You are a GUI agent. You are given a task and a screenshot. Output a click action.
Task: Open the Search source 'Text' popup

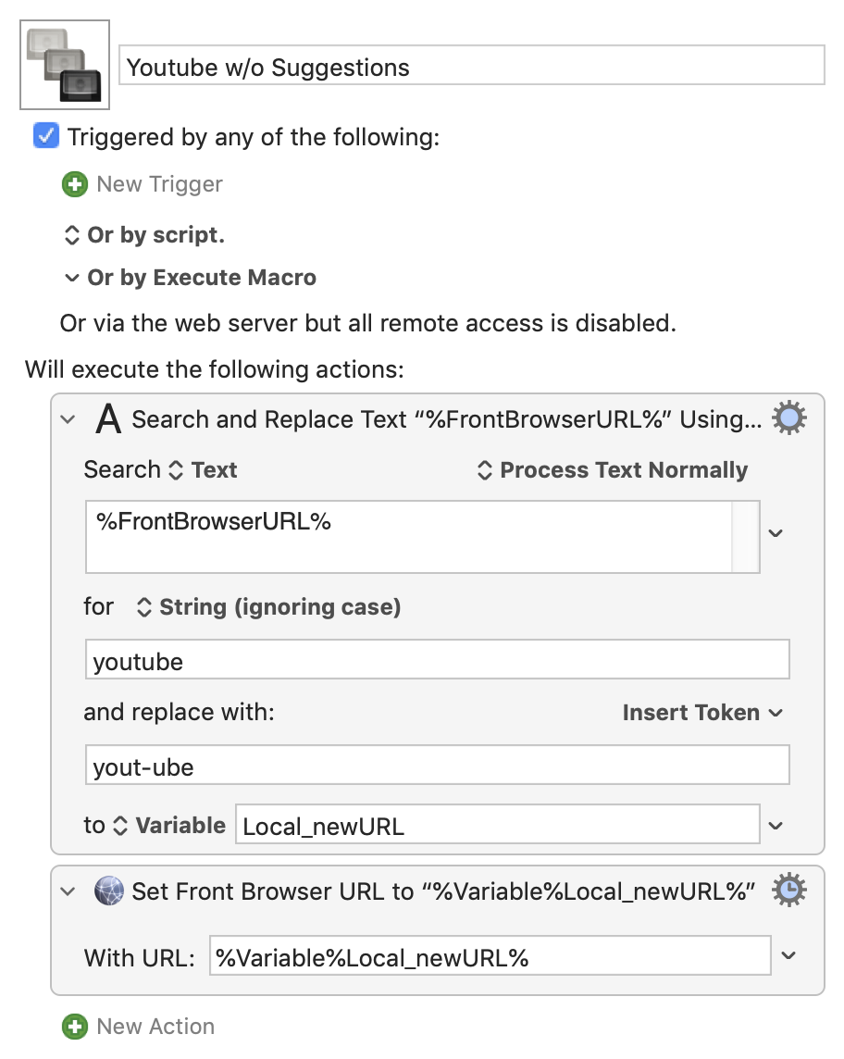[x=203, y=470]
